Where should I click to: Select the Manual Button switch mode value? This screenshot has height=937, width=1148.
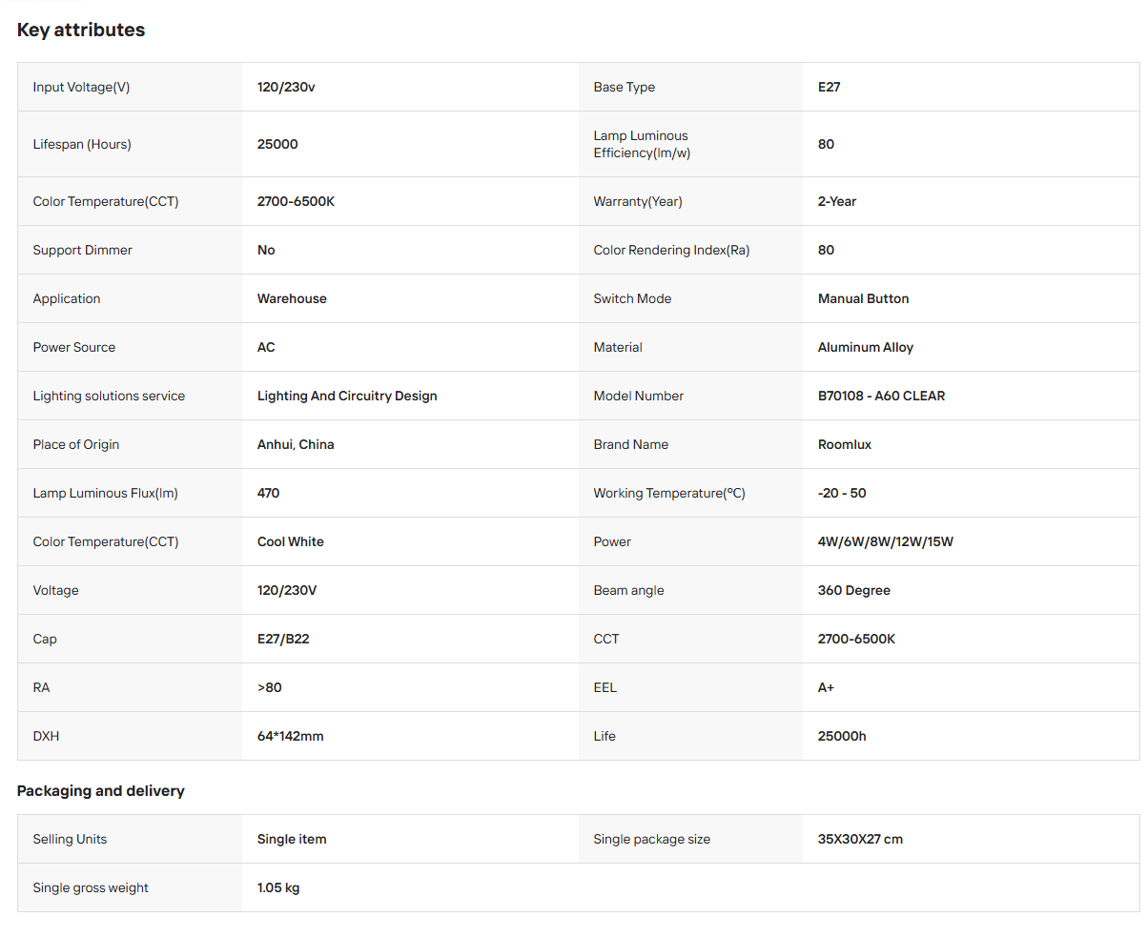(x=863, y=298)
